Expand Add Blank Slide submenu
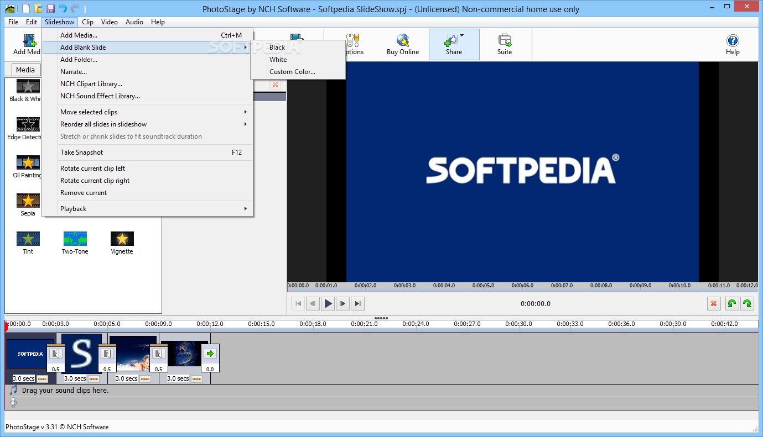 point(246,48)
